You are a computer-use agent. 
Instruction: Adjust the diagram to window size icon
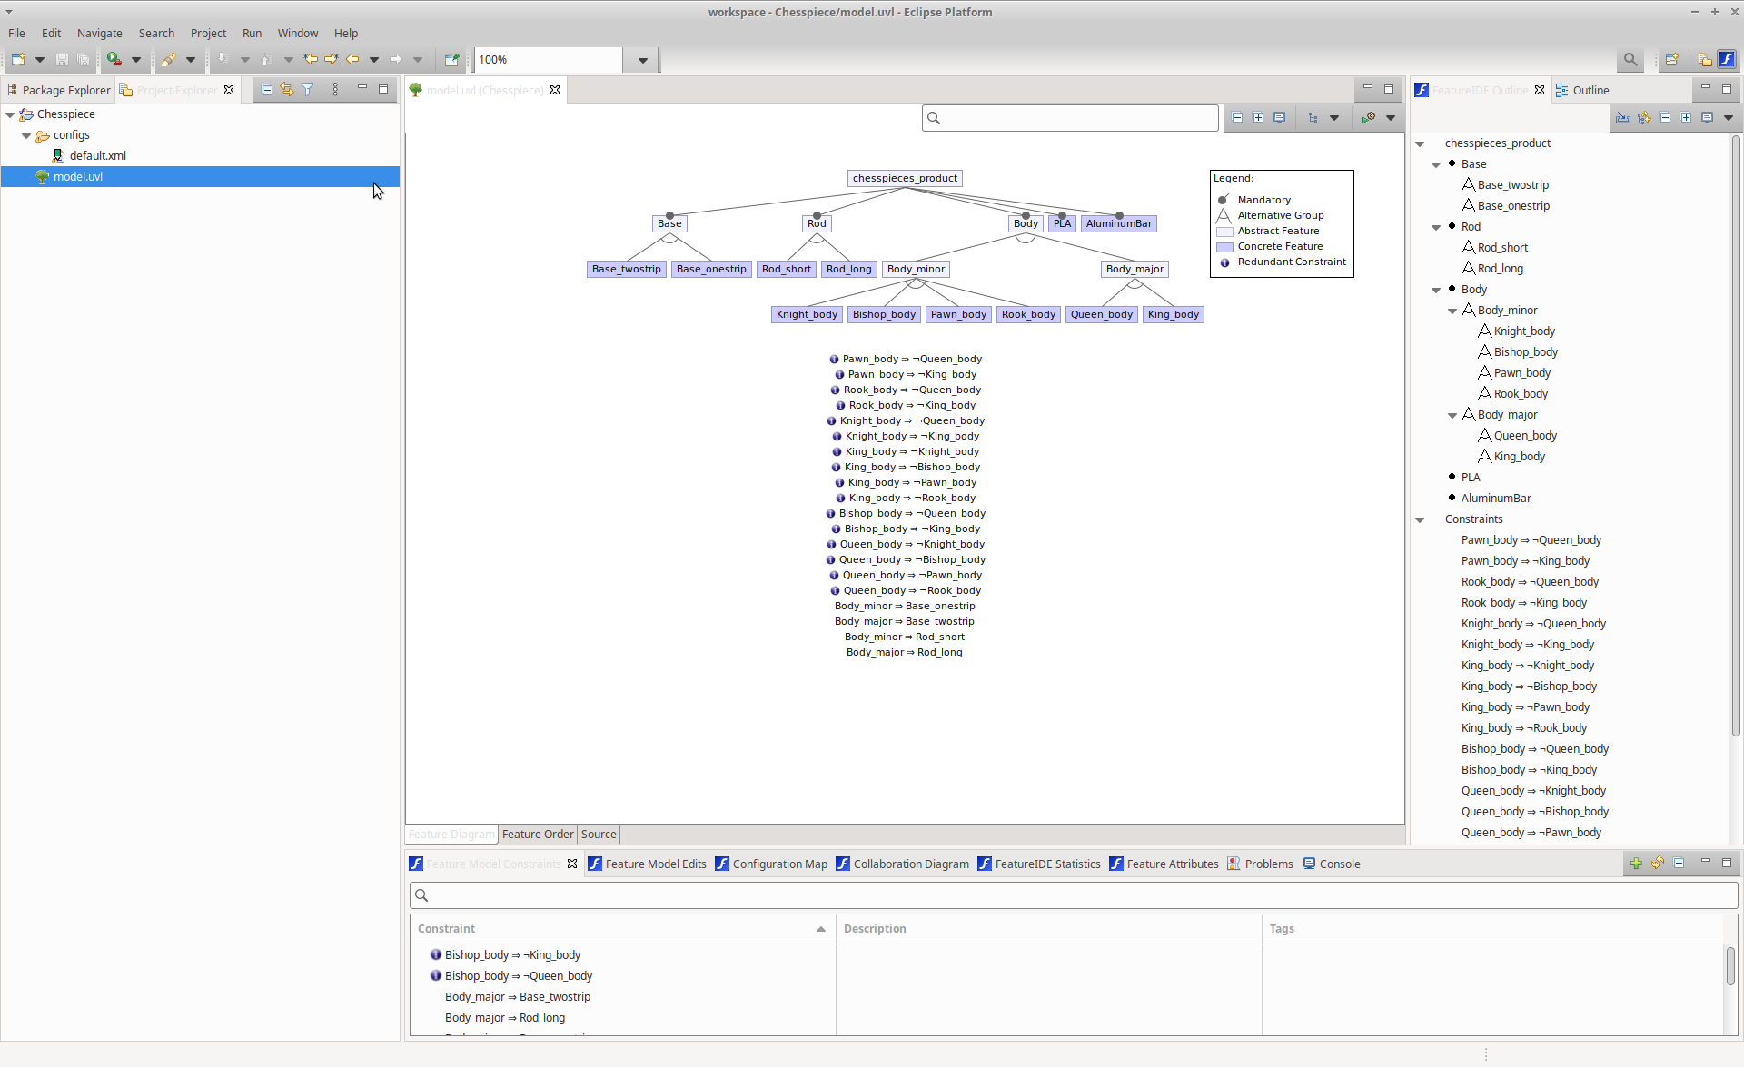tap(1280, 117)
